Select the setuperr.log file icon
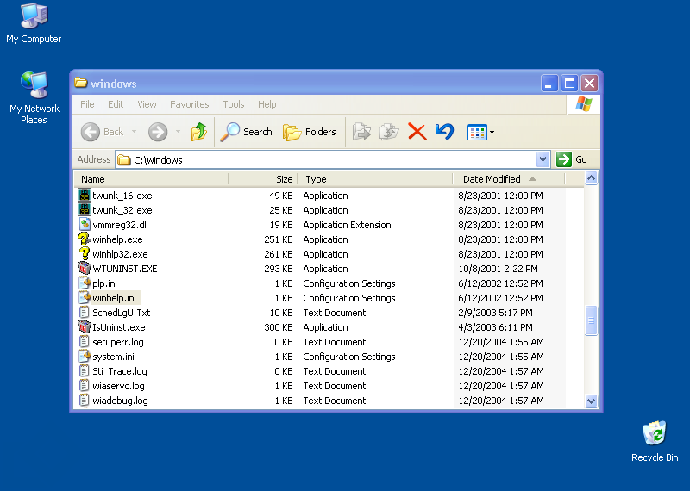This screenshot has height=491, width=690. (84, 341)
